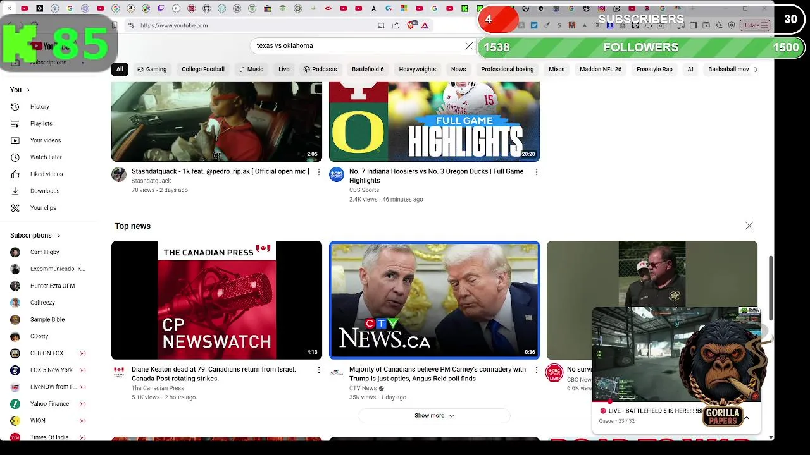Image resolution: width=810 pixels, height=455 pixels.
Task: Open the CBS Sports channel name link
Action: coord(364,190)
